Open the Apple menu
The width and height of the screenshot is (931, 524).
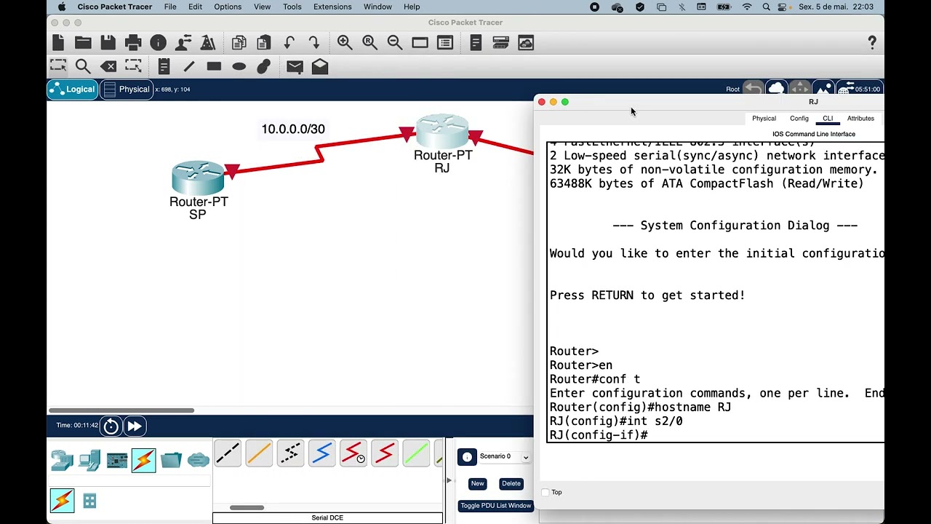pos(61,7)
